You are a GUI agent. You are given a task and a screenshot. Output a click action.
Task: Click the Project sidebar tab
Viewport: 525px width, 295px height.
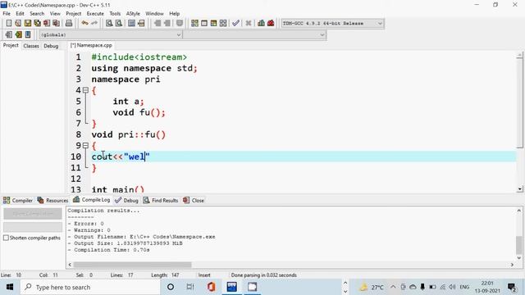[11, 45]
